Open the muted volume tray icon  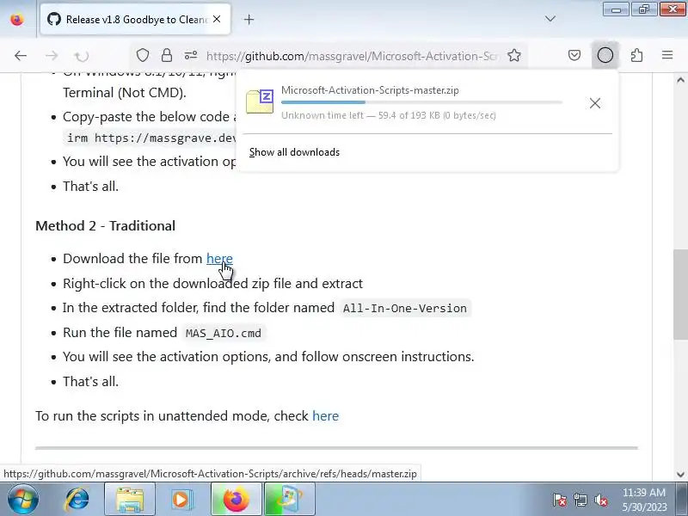(600, 500)
